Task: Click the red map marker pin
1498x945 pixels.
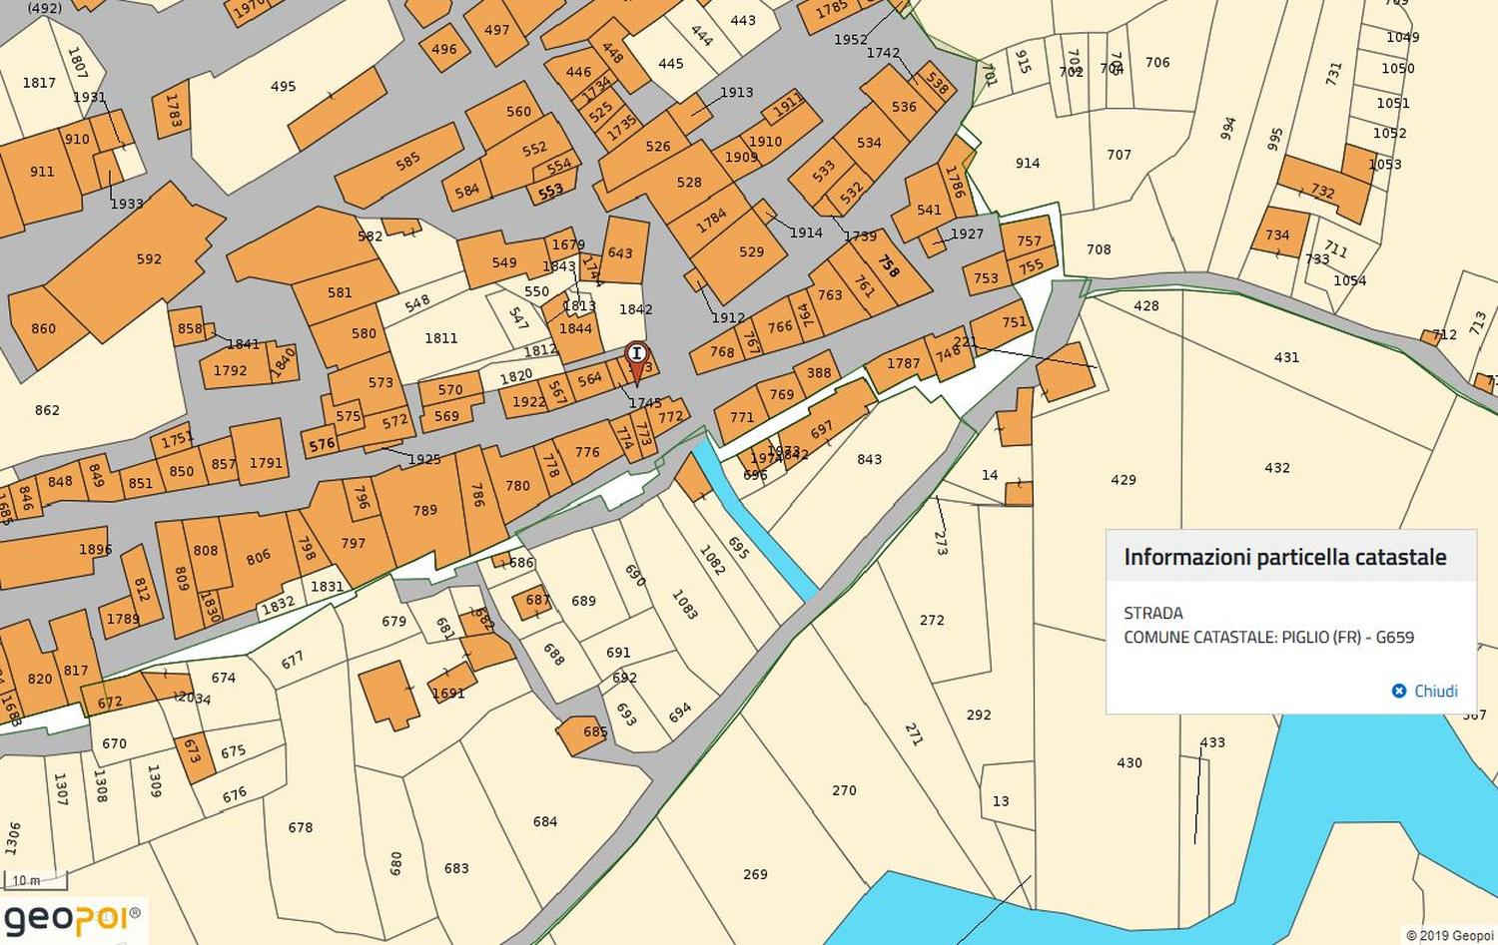Action: tap(636, 358)
